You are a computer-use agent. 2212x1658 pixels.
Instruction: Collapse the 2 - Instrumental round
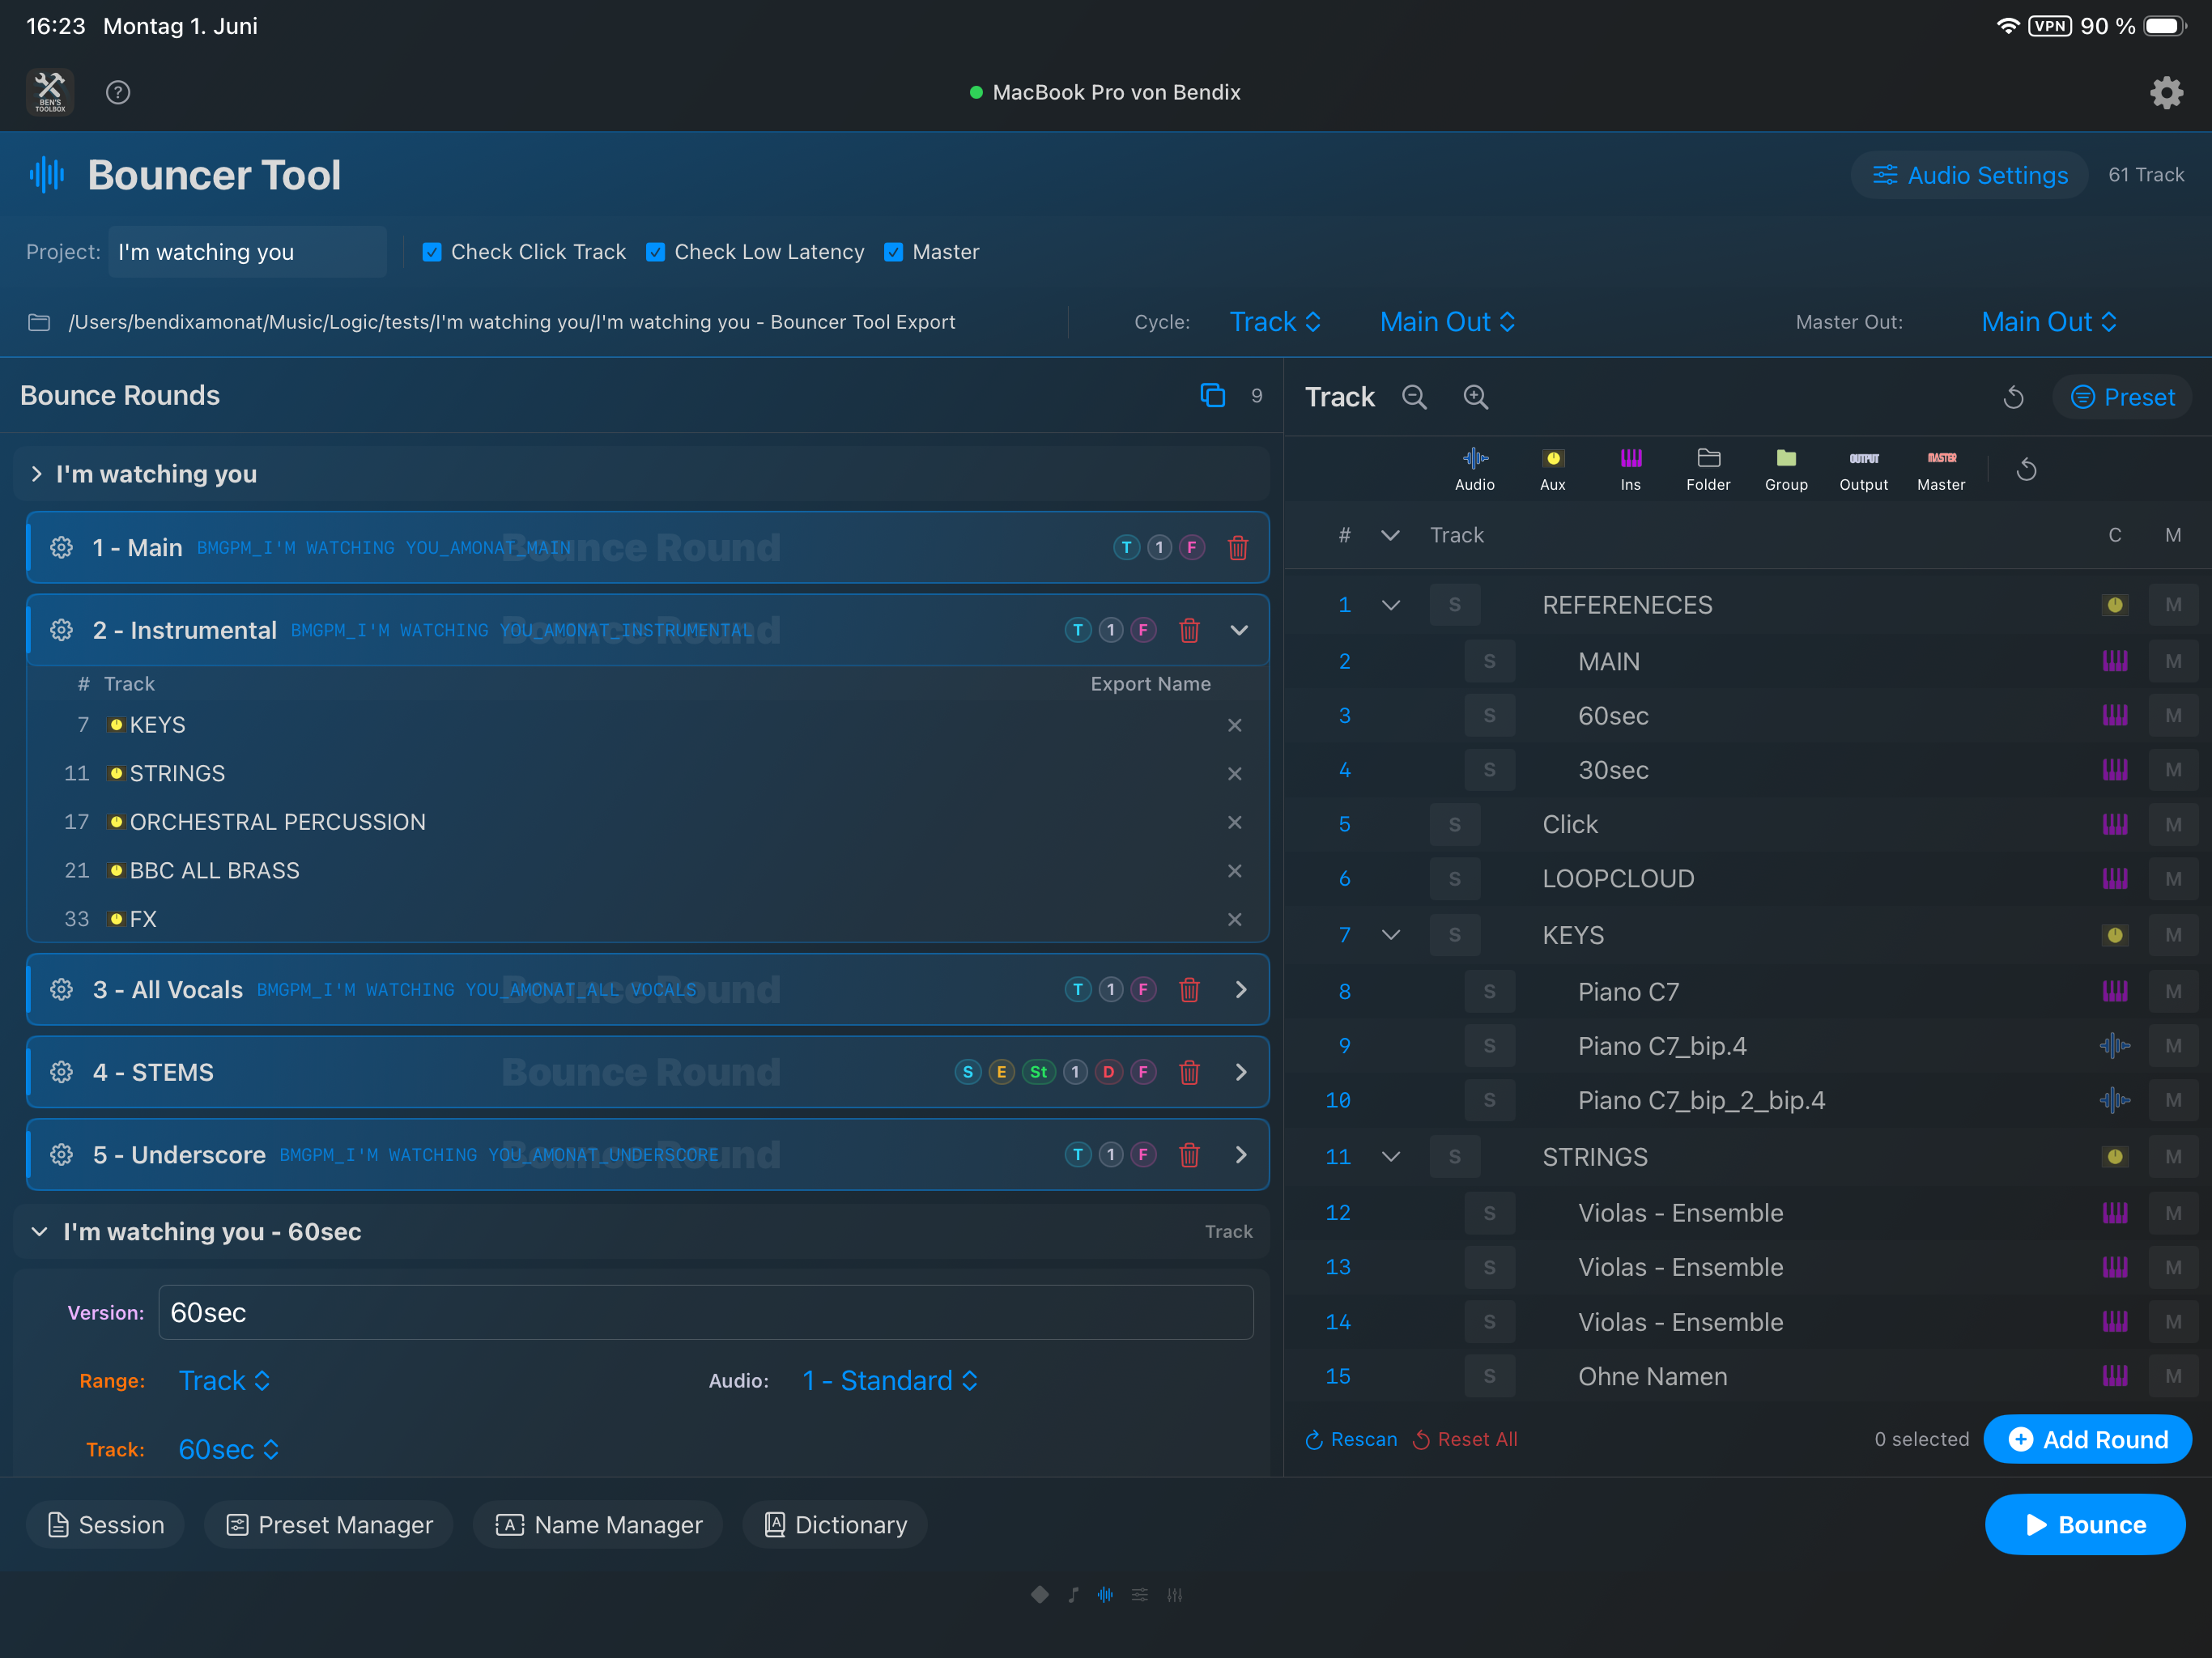point(1239,631)
